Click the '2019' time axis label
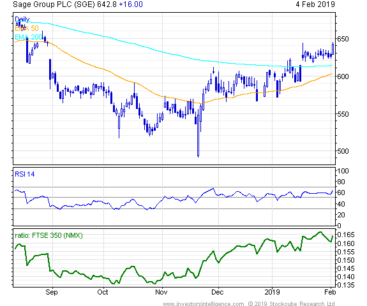This screenshot has width=367, height=306. (272, 292)
